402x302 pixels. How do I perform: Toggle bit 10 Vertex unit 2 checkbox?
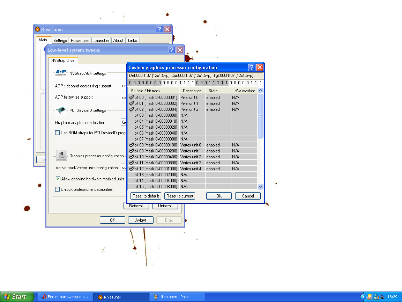tap(132, 157)
